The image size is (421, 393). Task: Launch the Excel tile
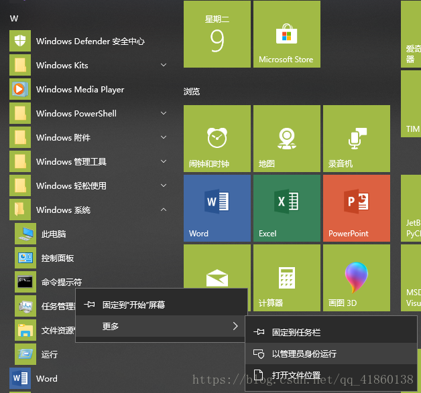pos(287,208)
